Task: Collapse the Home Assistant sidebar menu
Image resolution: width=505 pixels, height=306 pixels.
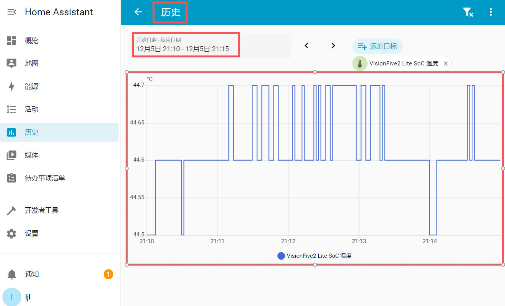Action: click(x=11, y=12)
